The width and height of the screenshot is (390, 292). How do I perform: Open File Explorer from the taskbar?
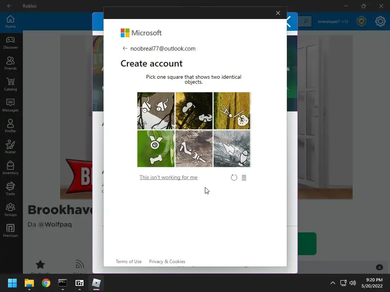(x=29, y=283)
